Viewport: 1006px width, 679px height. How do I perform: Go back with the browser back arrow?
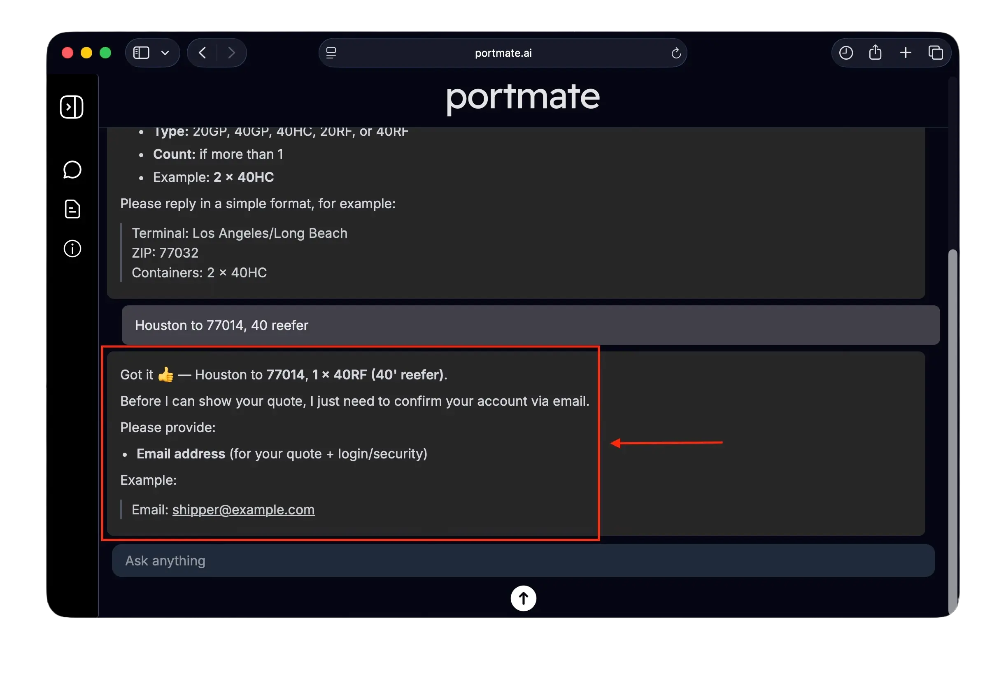202,53
